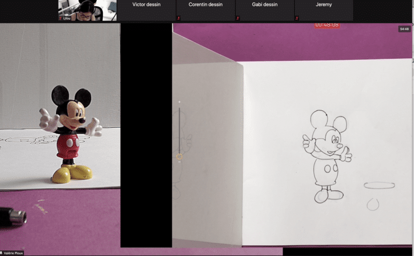This screenshot has width=414, height=256.
Task: Select Lilou's video thumbnail
Action: pyautogui.click(x=87, y=10)
